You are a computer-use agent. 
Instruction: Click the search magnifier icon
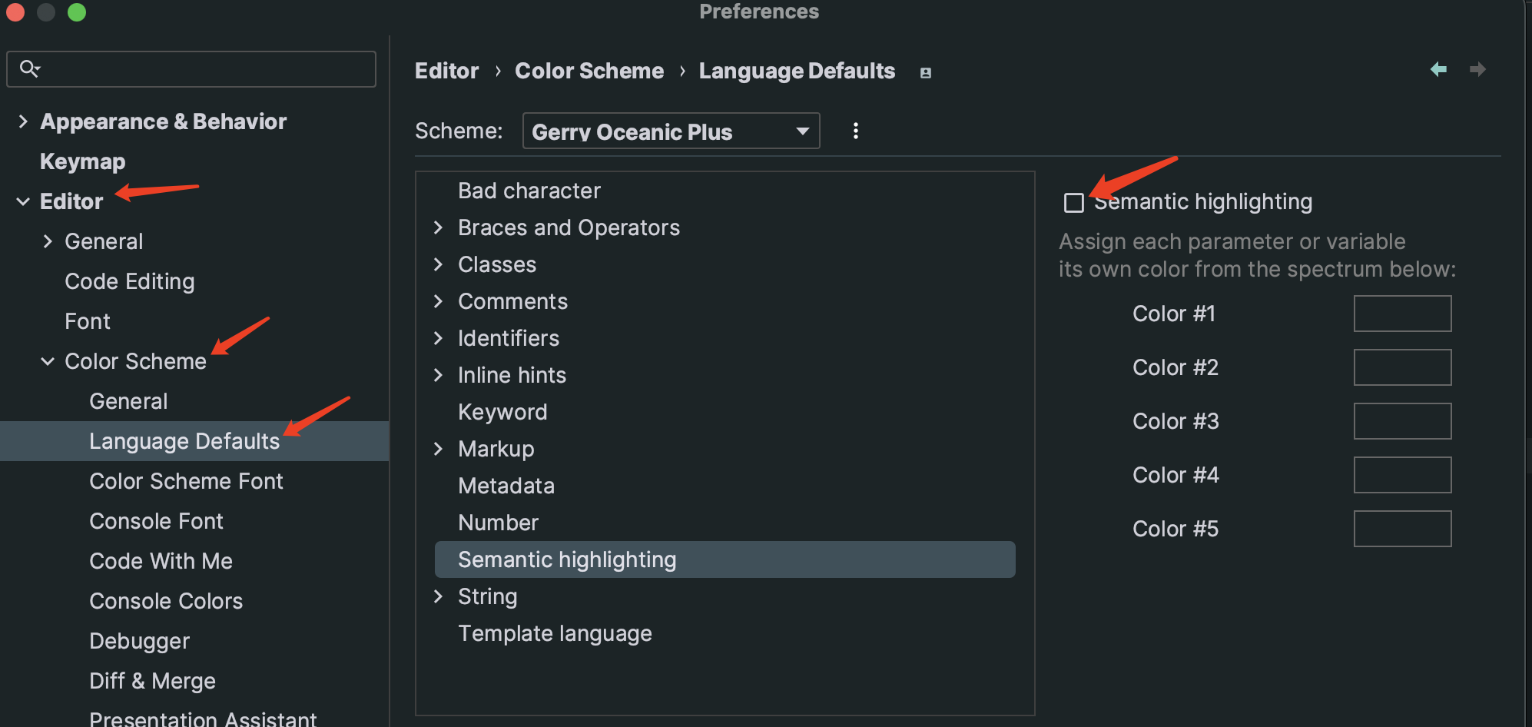[x=31, y=68]
